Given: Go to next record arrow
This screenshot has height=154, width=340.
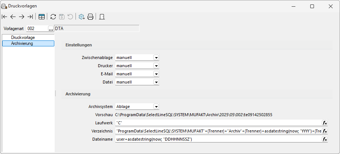Looking at the screenshot, I should tap(22, 17).
